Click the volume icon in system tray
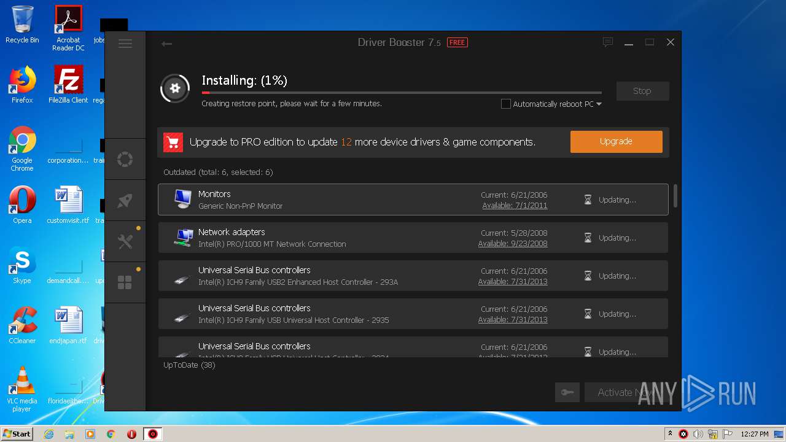786x442 pixels. 698,434
